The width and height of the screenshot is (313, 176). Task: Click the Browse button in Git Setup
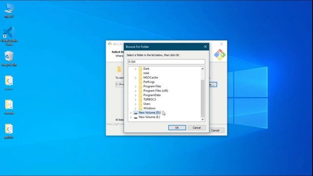[213, 85]
